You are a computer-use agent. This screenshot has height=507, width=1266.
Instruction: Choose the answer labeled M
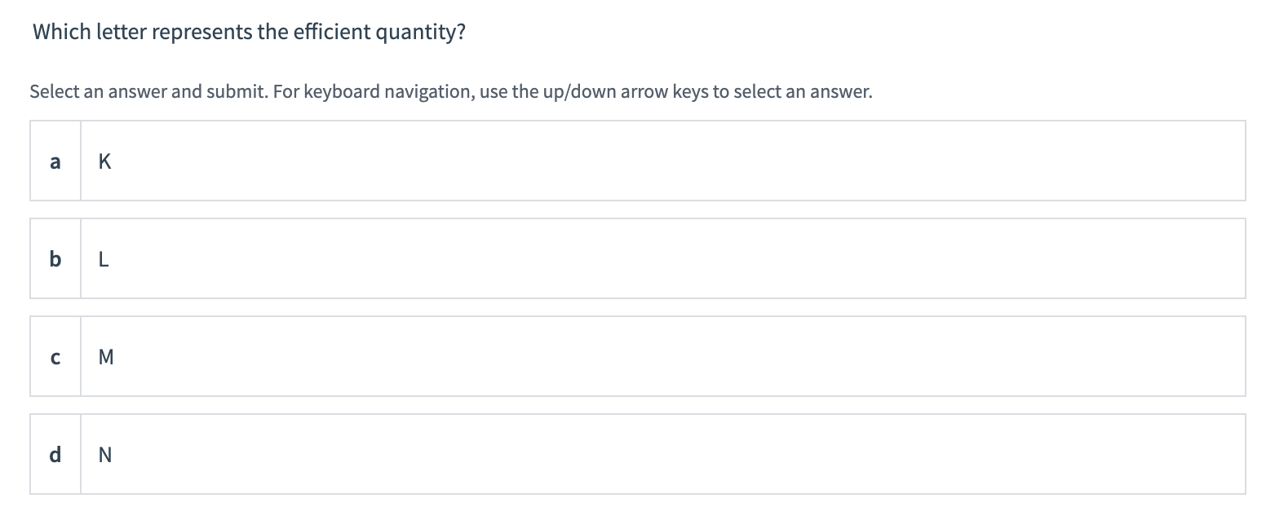pos(105,356)
